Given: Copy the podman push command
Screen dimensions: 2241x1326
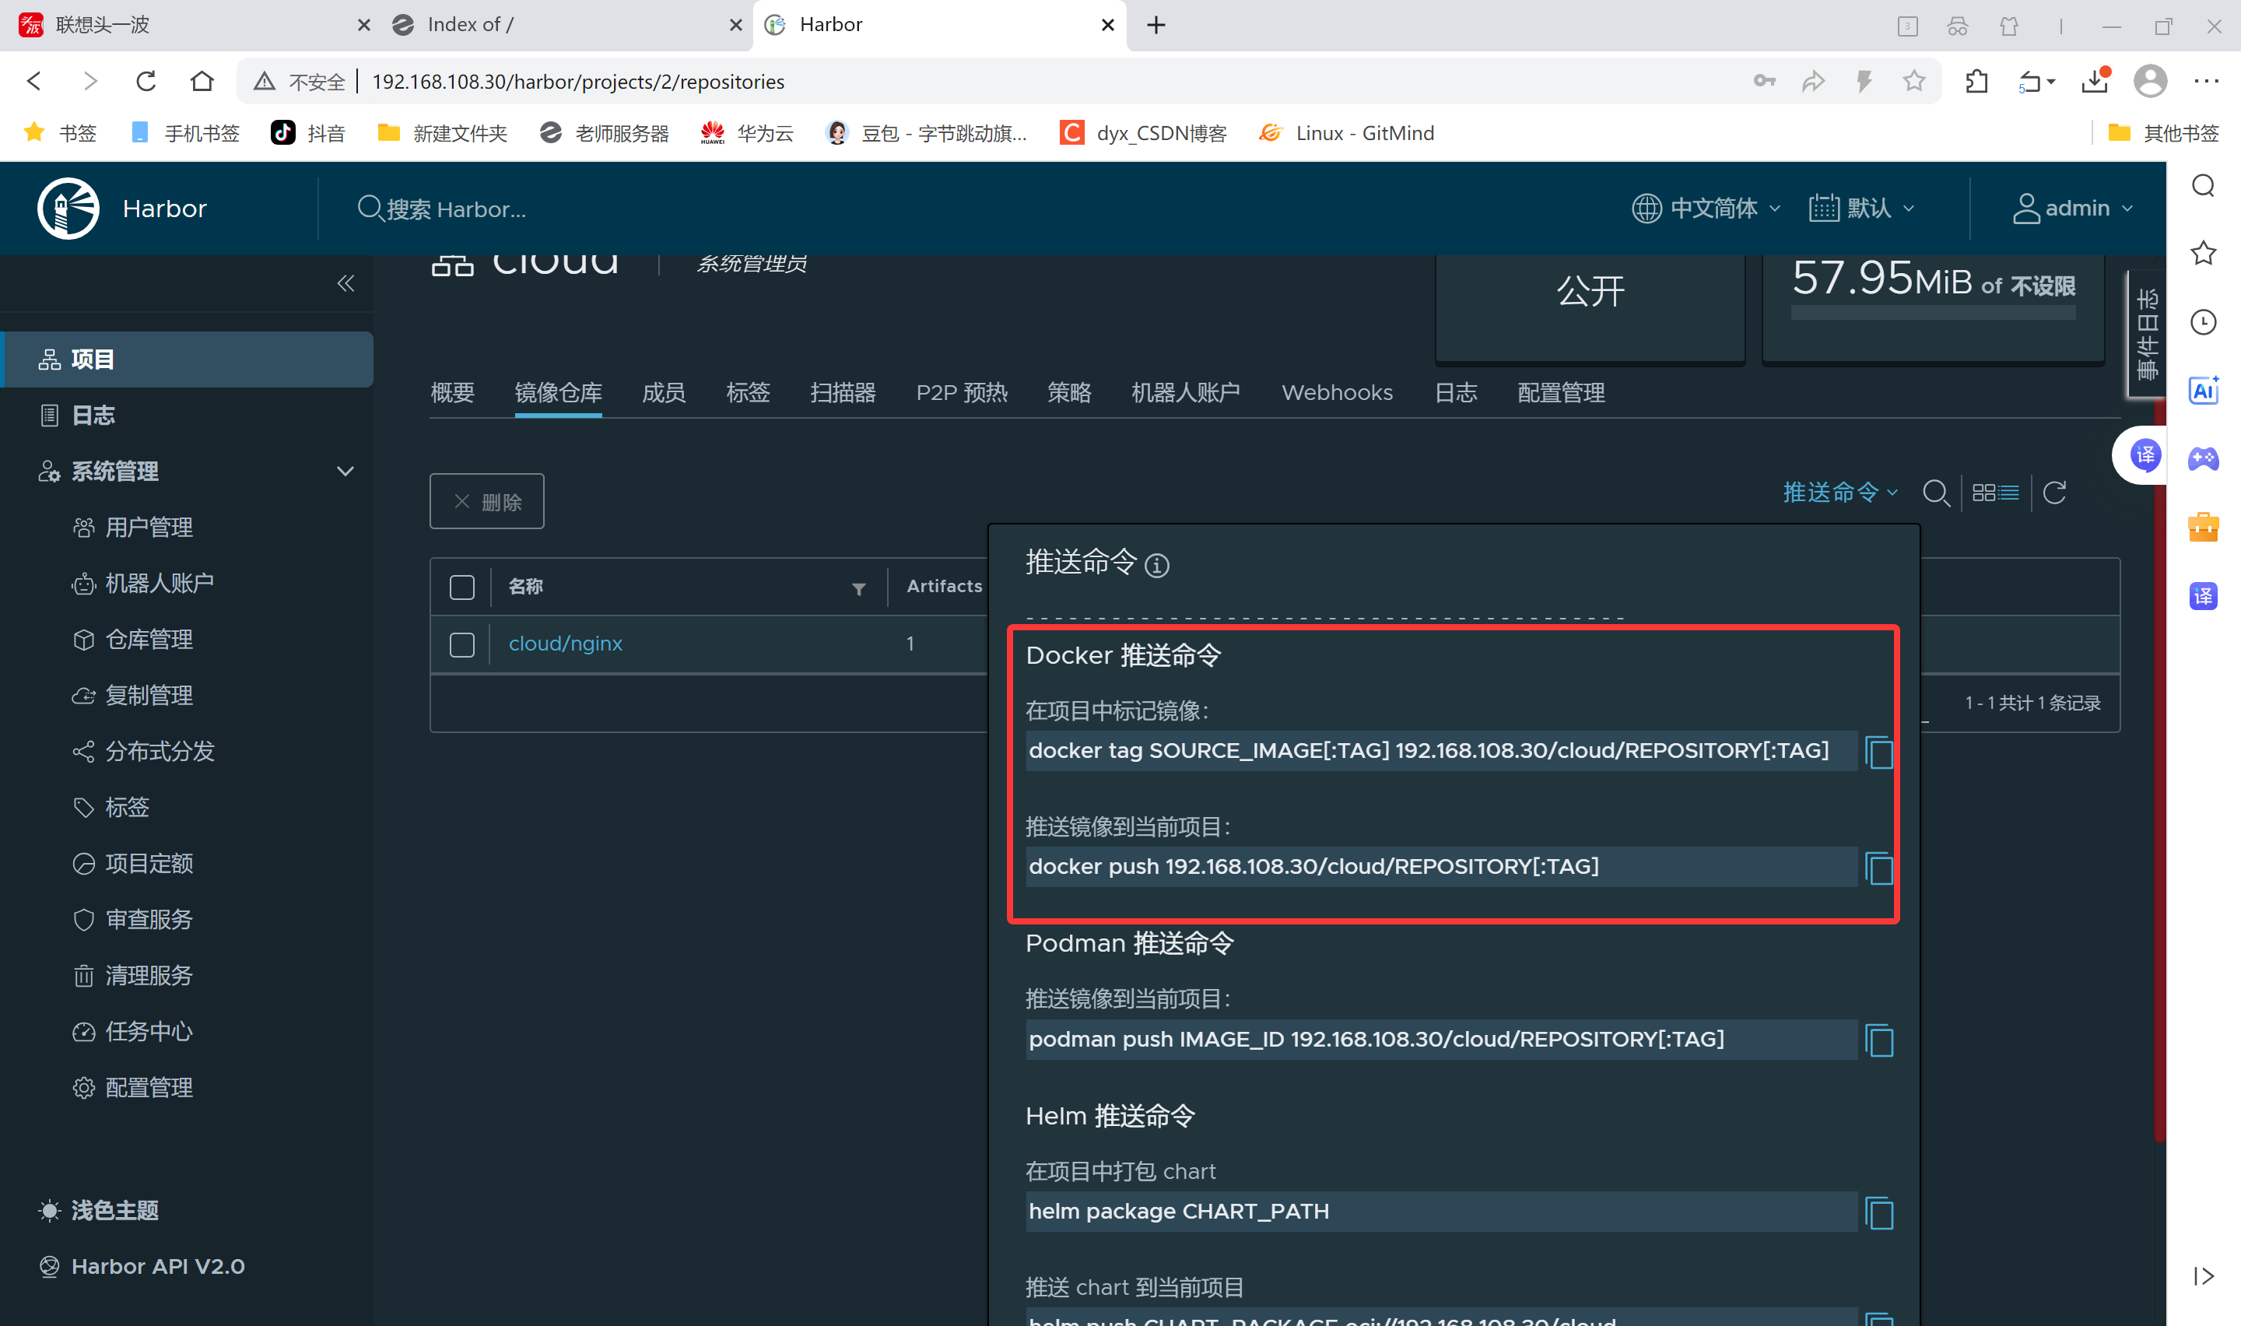Looking at the screenshot, I should point(1878,1041).
